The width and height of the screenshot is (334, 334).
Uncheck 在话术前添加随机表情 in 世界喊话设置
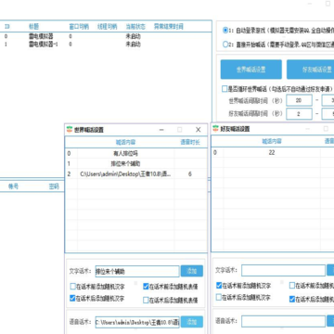coord(146,287)
